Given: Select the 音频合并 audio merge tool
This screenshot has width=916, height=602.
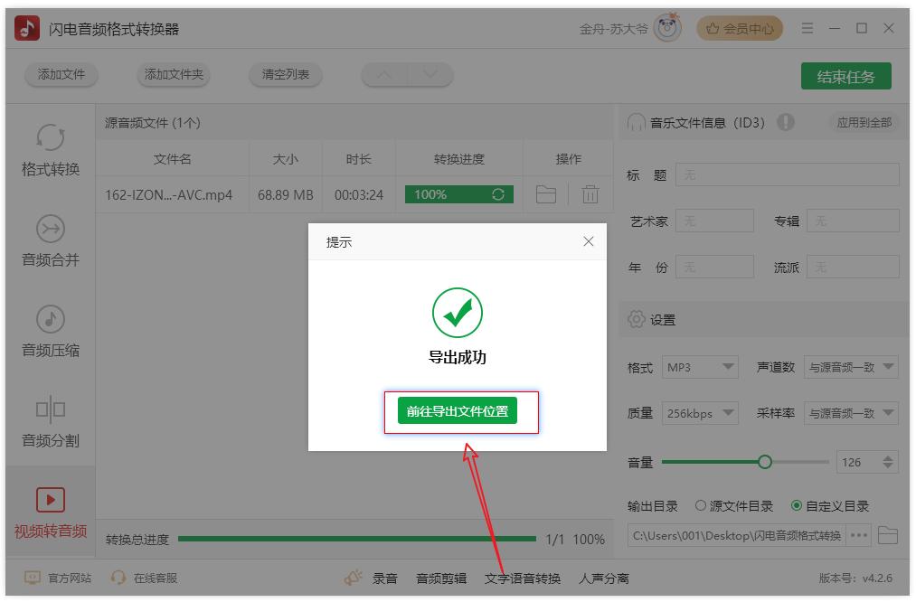Looking at the screenshot, I should [x=51, y=240].
